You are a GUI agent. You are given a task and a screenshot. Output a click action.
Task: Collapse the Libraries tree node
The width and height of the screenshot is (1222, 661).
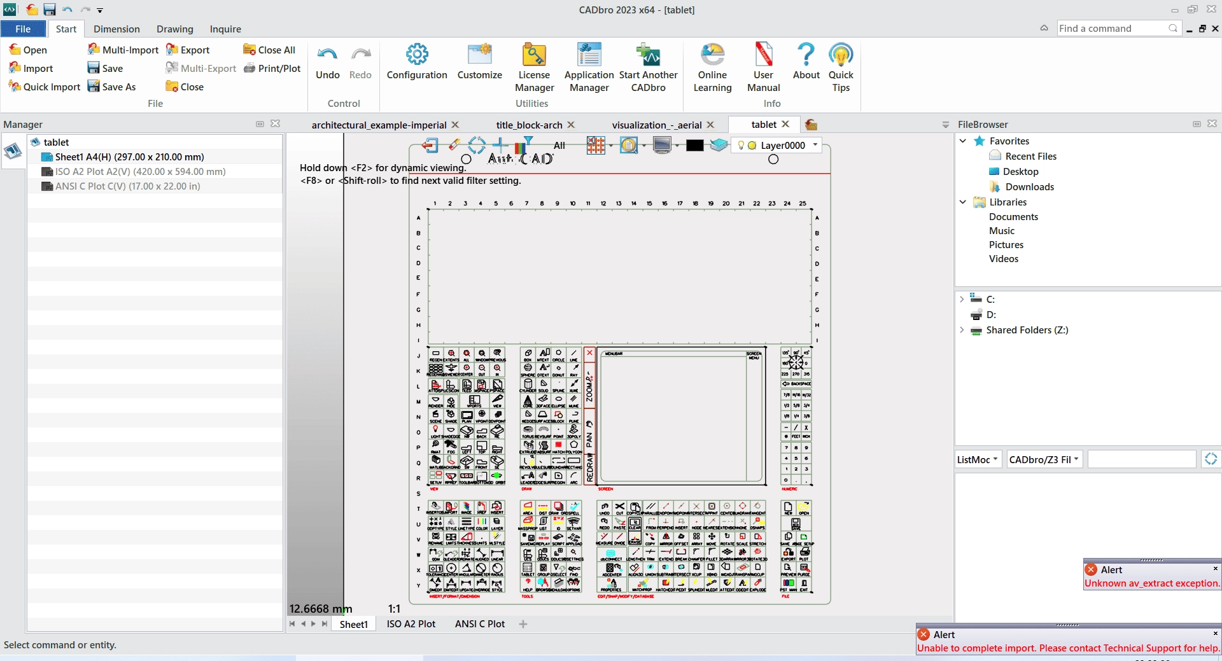click(963, 202)
